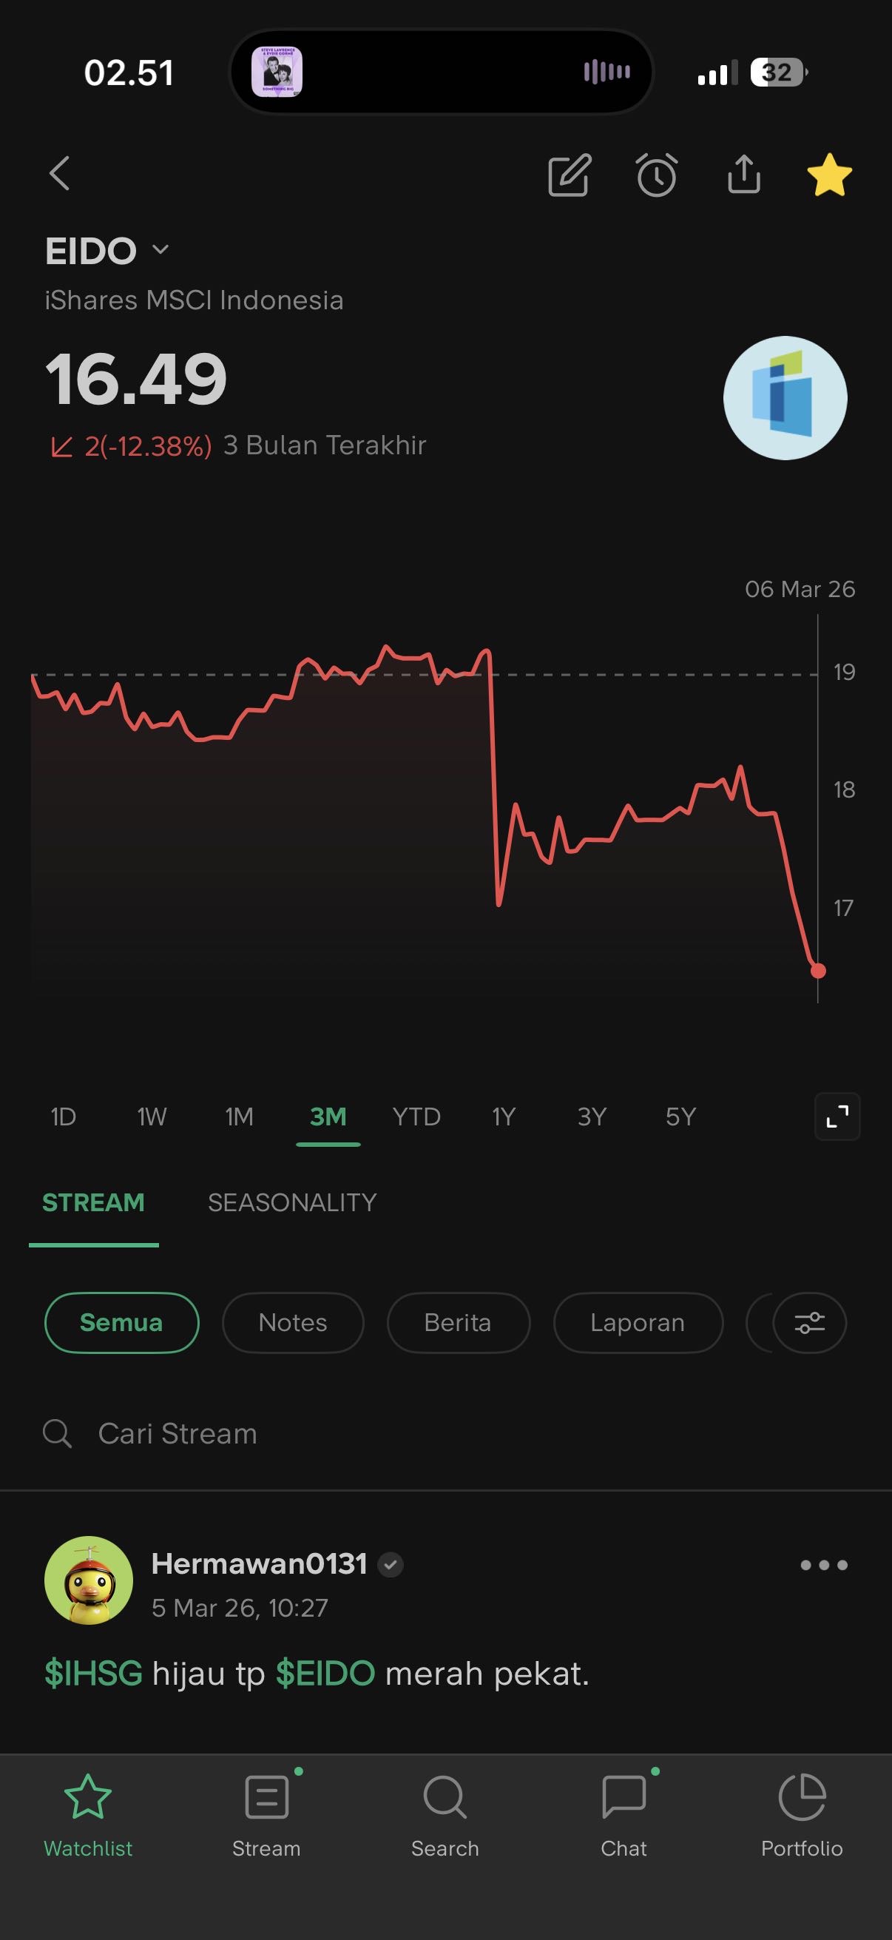This screenshot has height=1940, width=892.
Task: Tap the iShares logo thumbnail
Action: (785, 397)
